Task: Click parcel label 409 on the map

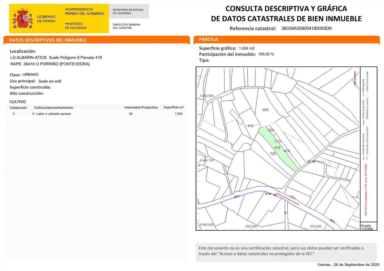Action: 265,110
